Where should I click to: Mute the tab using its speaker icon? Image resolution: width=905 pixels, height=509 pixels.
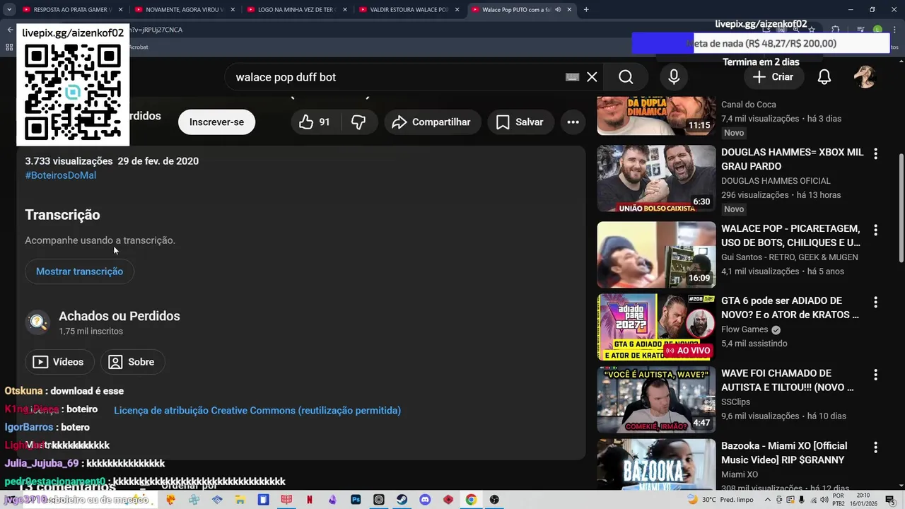coord(559,10)
